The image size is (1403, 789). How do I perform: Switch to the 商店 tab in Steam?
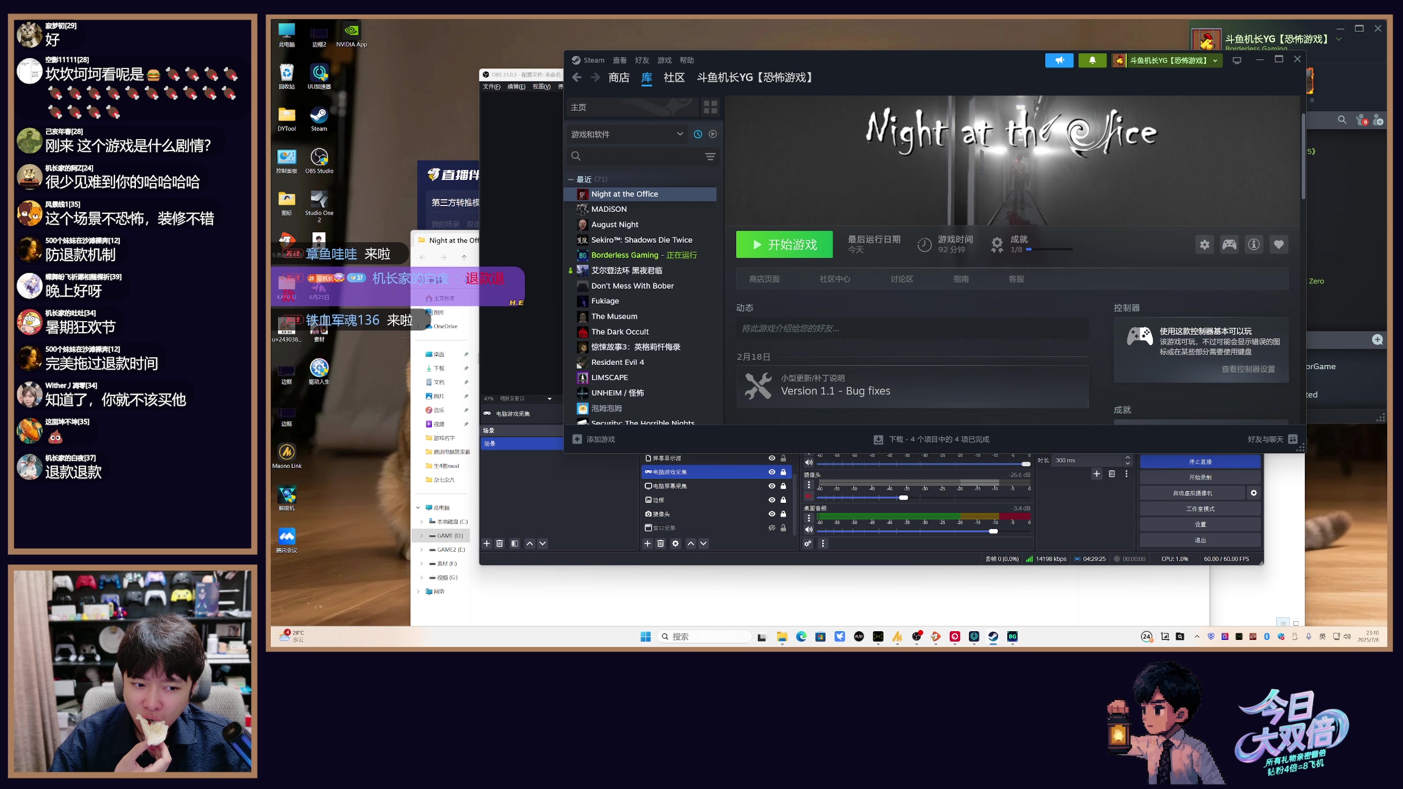click(619, 78)
